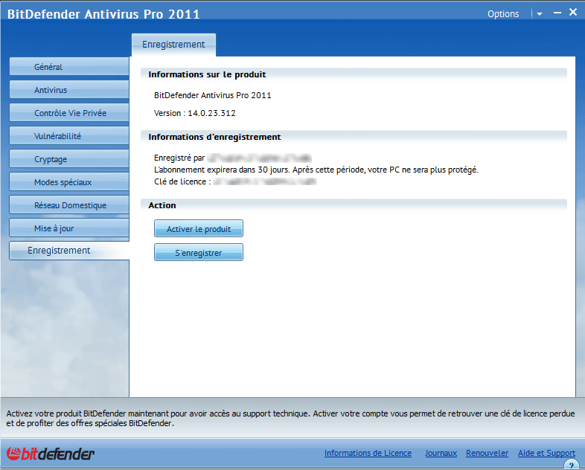Open the Journaux link
The width and height of the screenshot is (585, 470).
pos(441,453)
